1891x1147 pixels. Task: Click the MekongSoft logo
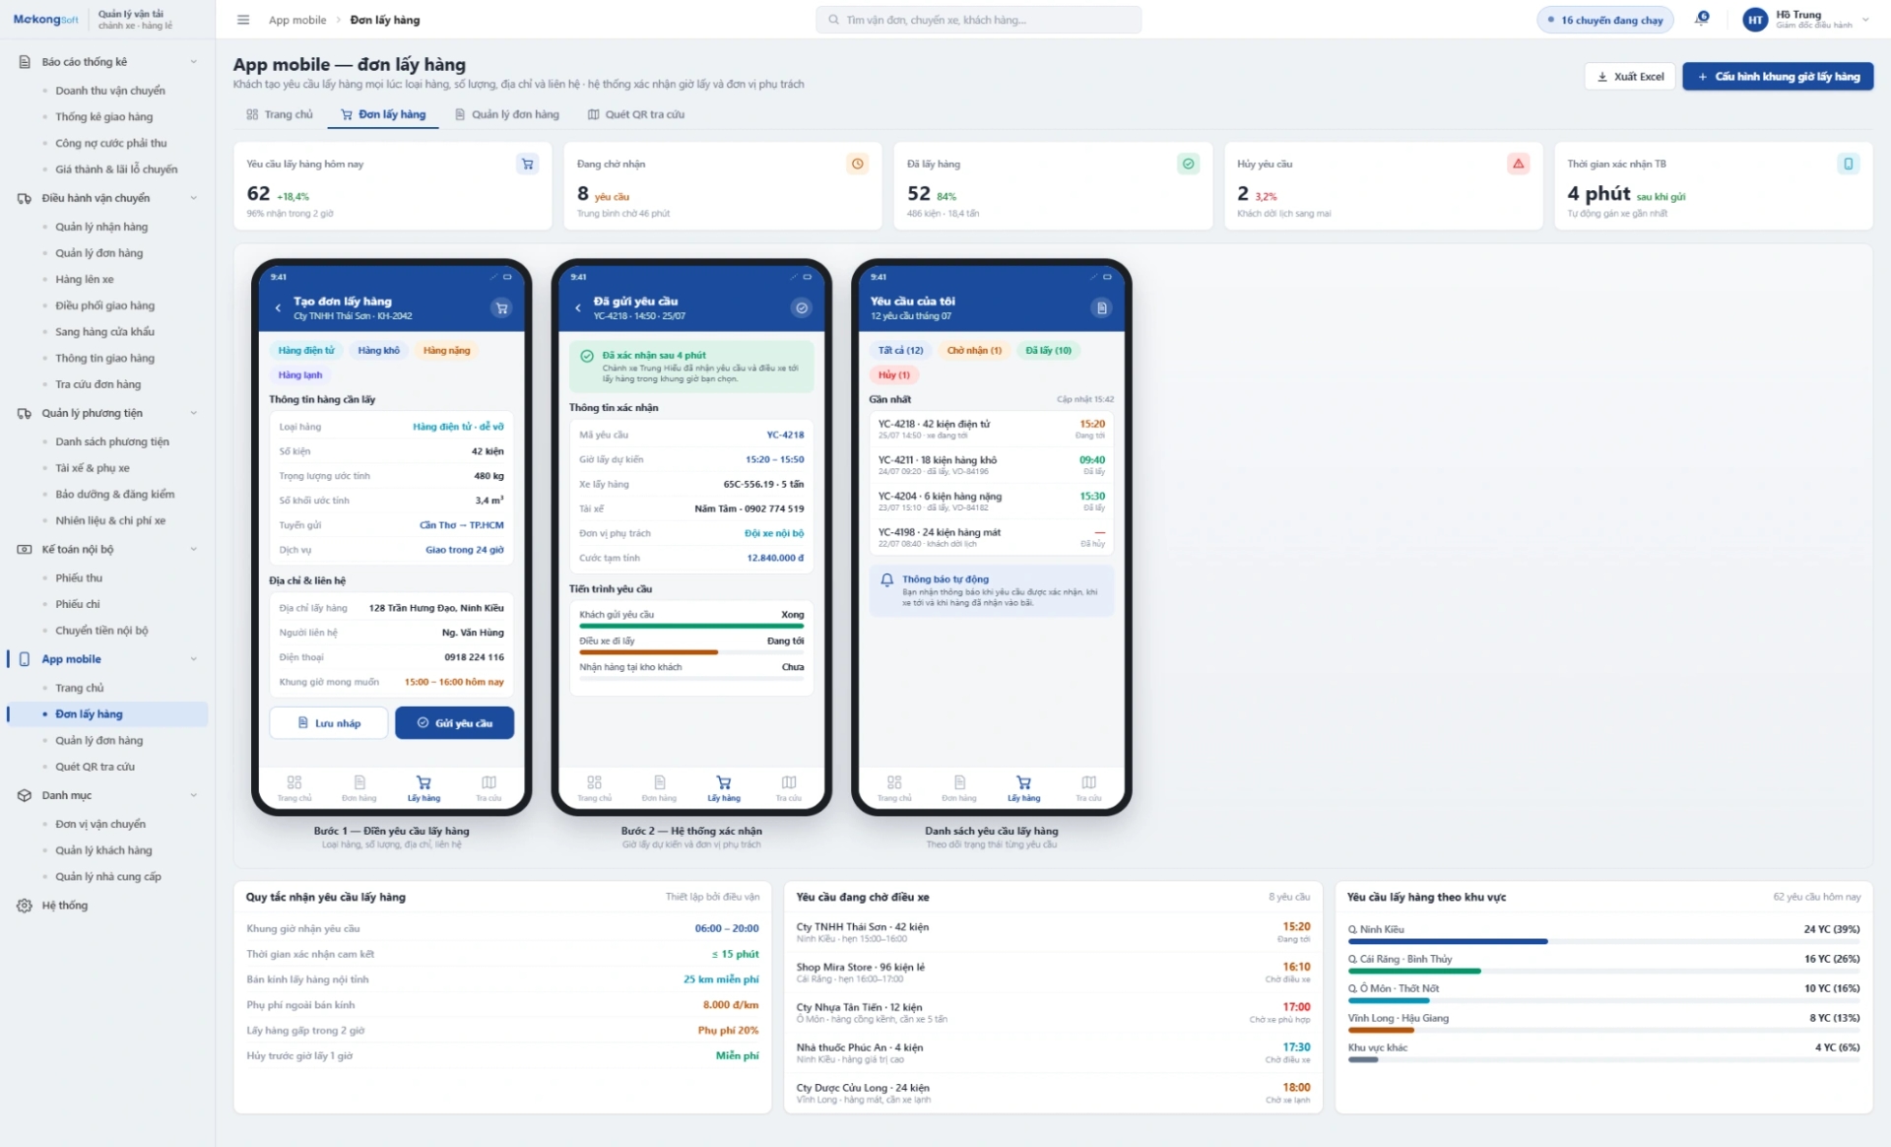(x=46, y=20)
